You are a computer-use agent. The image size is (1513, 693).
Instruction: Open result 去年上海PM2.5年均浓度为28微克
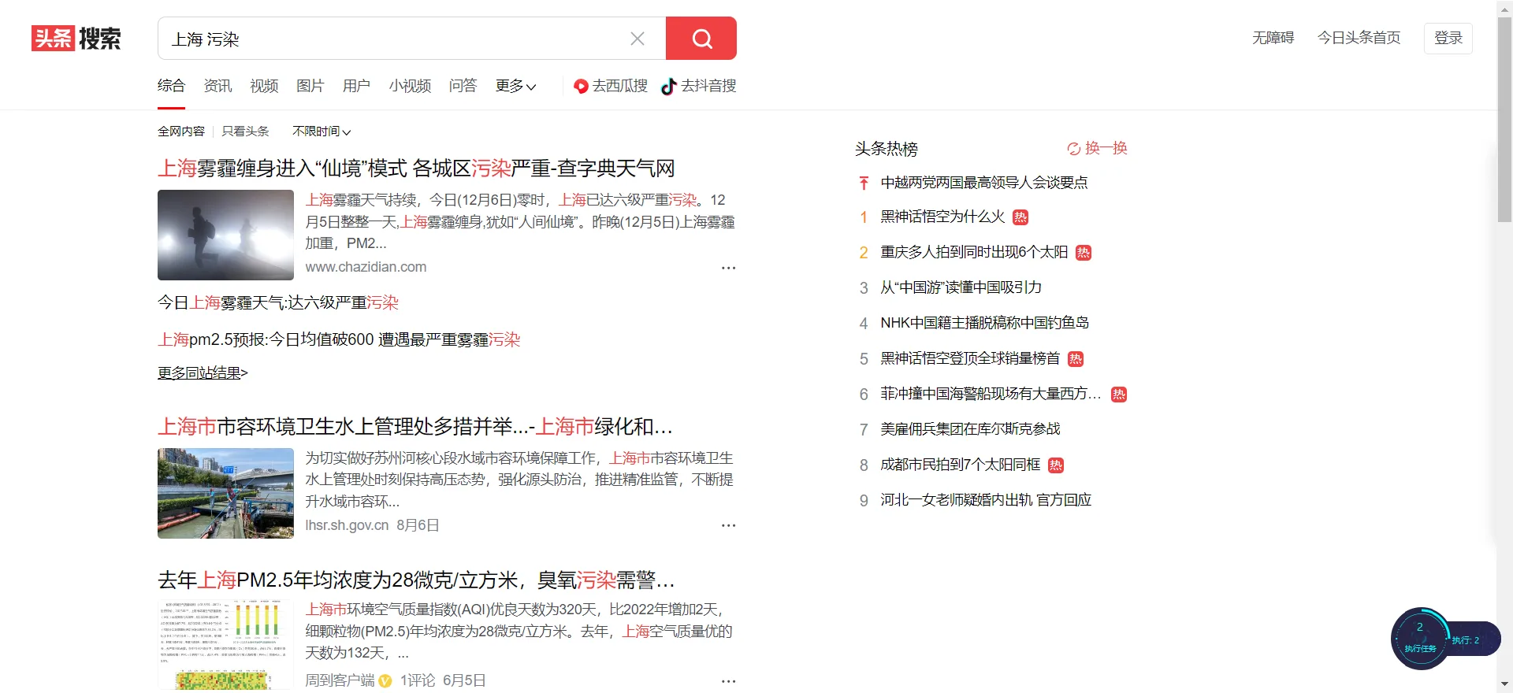pos(416,580)
